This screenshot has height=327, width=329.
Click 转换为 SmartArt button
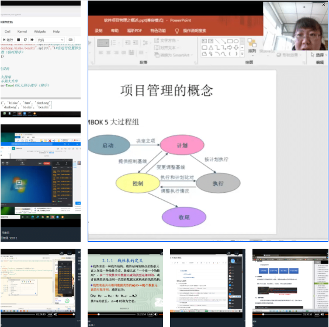174,55
